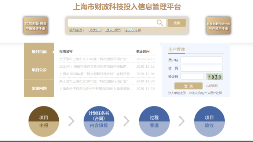
Task: Click deadline date 2020-11-16
Action: 145,89
